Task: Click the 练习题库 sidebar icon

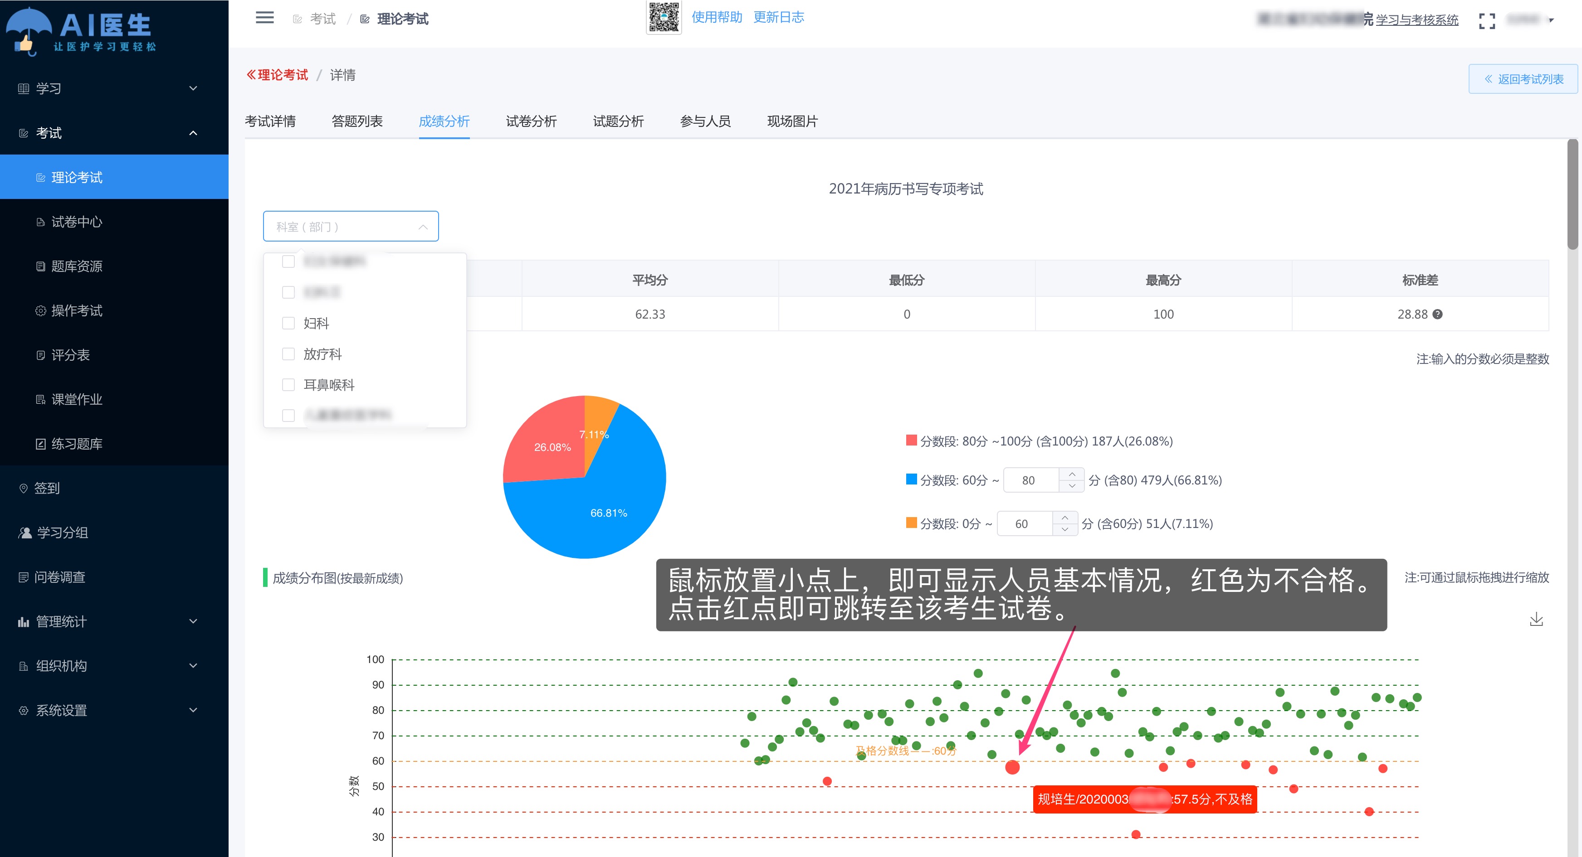Action: 40,444
